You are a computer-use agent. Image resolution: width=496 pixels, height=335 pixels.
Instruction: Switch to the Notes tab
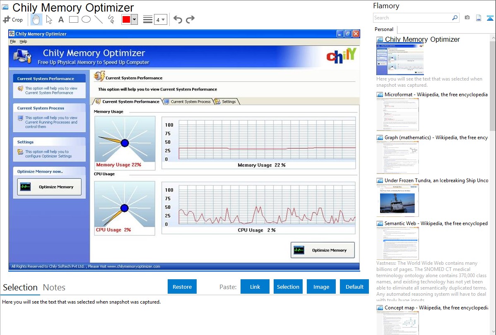coord(54,287)
